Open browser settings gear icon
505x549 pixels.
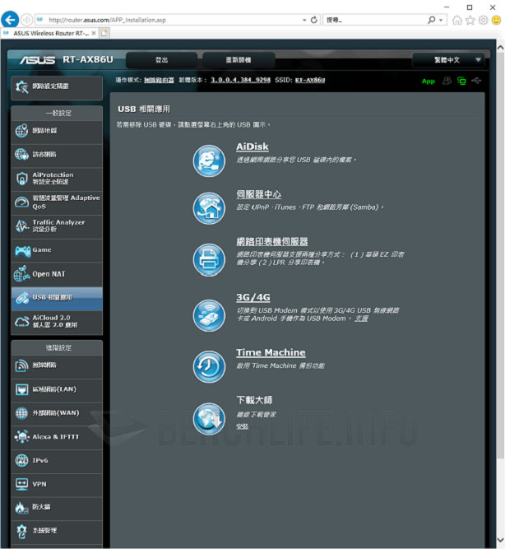coord(483,20)
